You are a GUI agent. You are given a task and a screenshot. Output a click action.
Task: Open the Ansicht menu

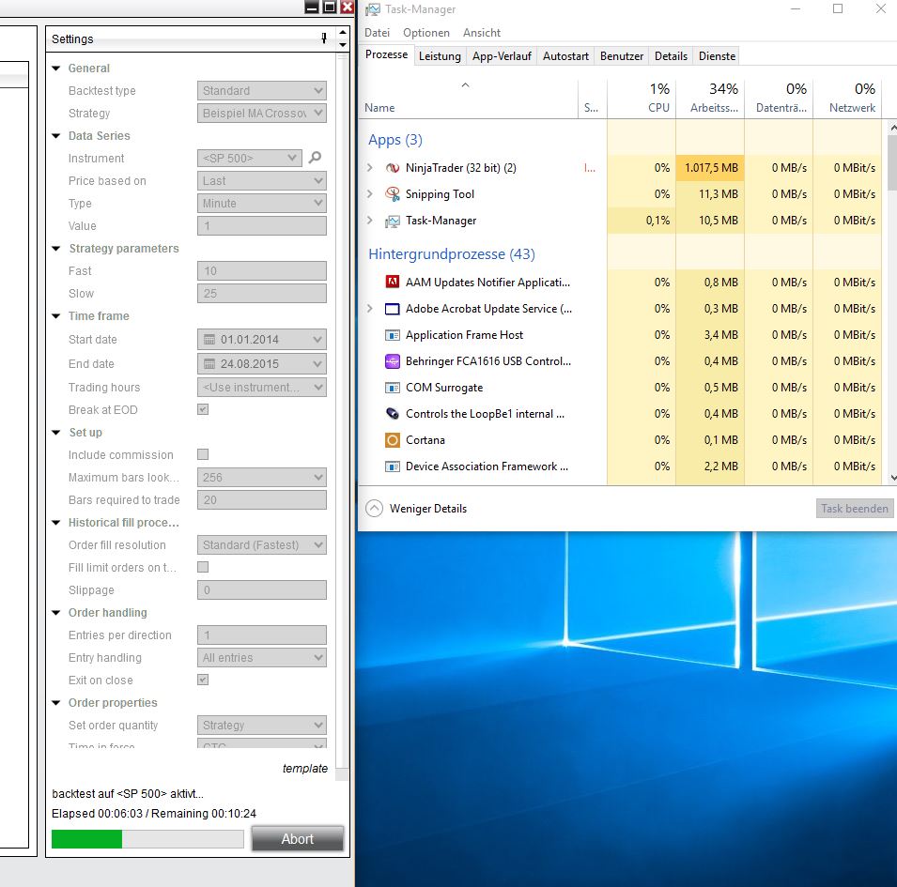(482, 33)
